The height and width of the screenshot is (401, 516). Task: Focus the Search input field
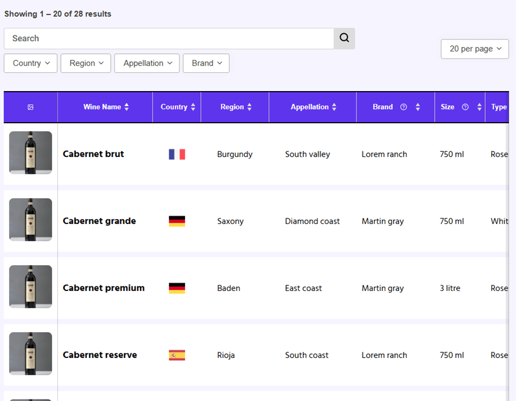point(169,38)
